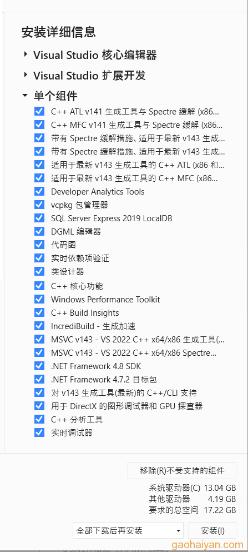Image resolution: width=248 pixels, height=552 pixels.
Task: Open the 全部下载后再安装 dropdown
Action: pyautogui.click(x=128, y=530)
